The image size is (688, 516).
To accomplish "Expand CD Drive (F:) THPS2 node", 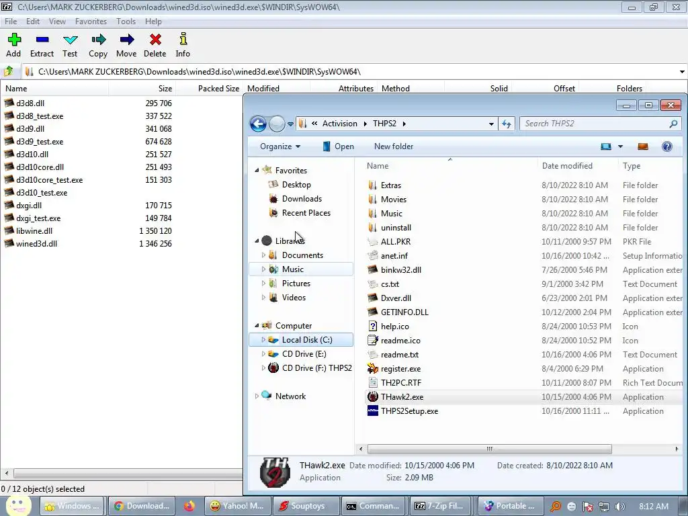I will click(x=263, y=368).
